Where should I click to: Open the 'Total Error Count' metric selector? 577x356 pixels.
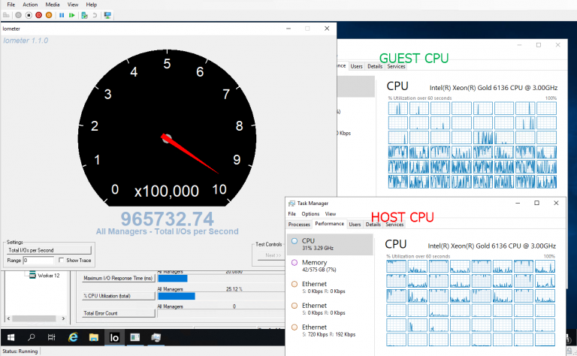click(x=118, y=313)
